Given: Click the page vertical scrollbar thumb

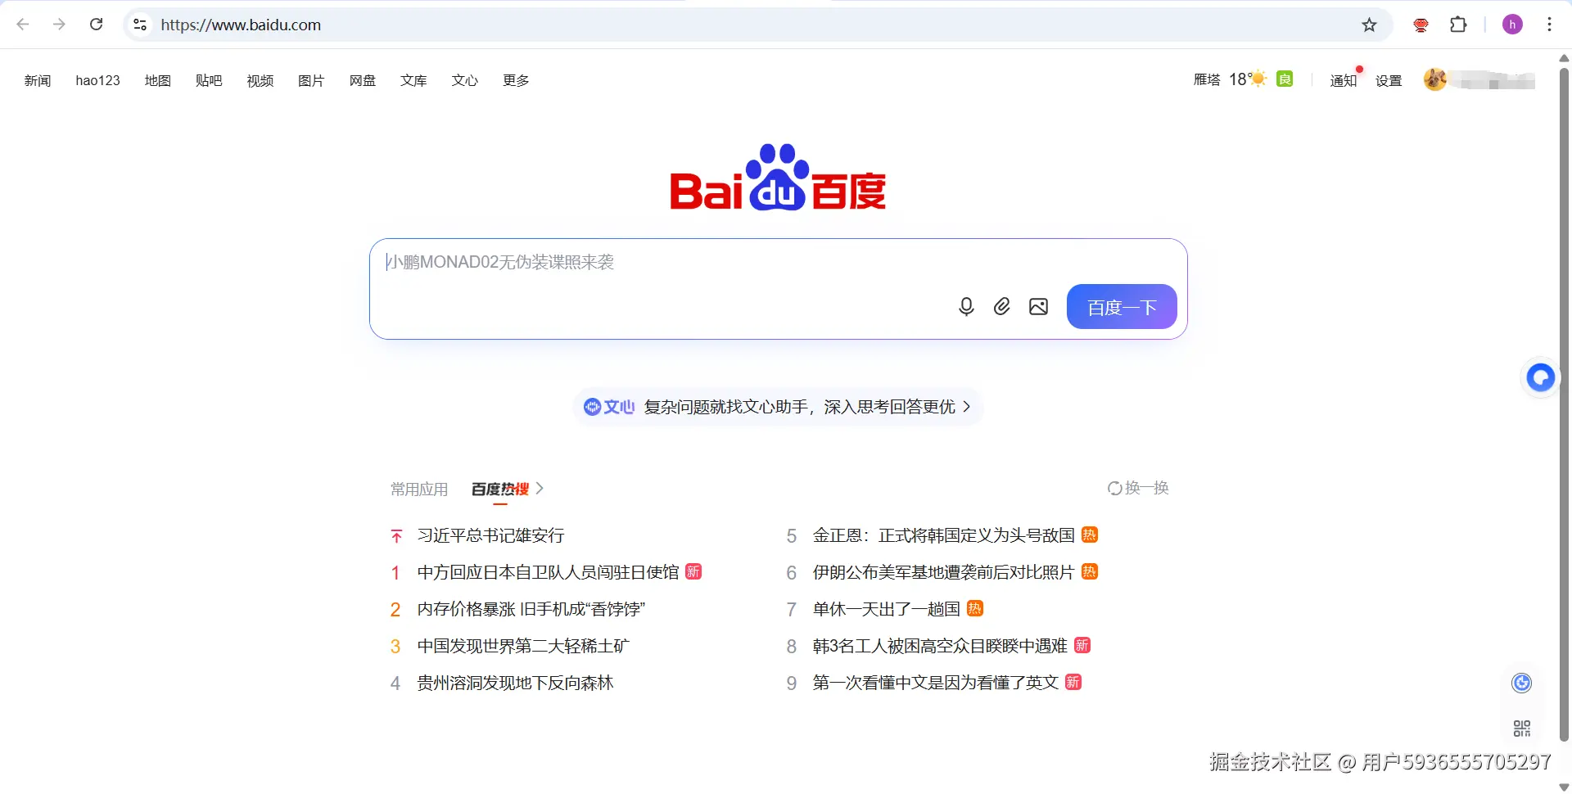Looking at the screenshot, I should [x=1564, y=404].
